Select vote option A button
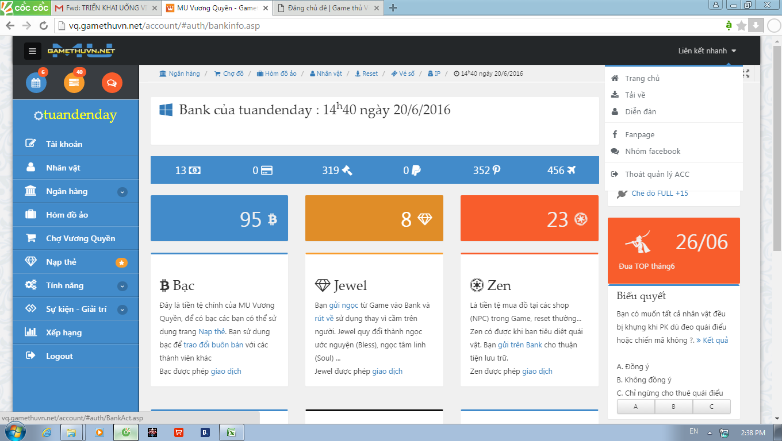The height and width of the screenshot is (441, 782). click(x=635, y=407)
